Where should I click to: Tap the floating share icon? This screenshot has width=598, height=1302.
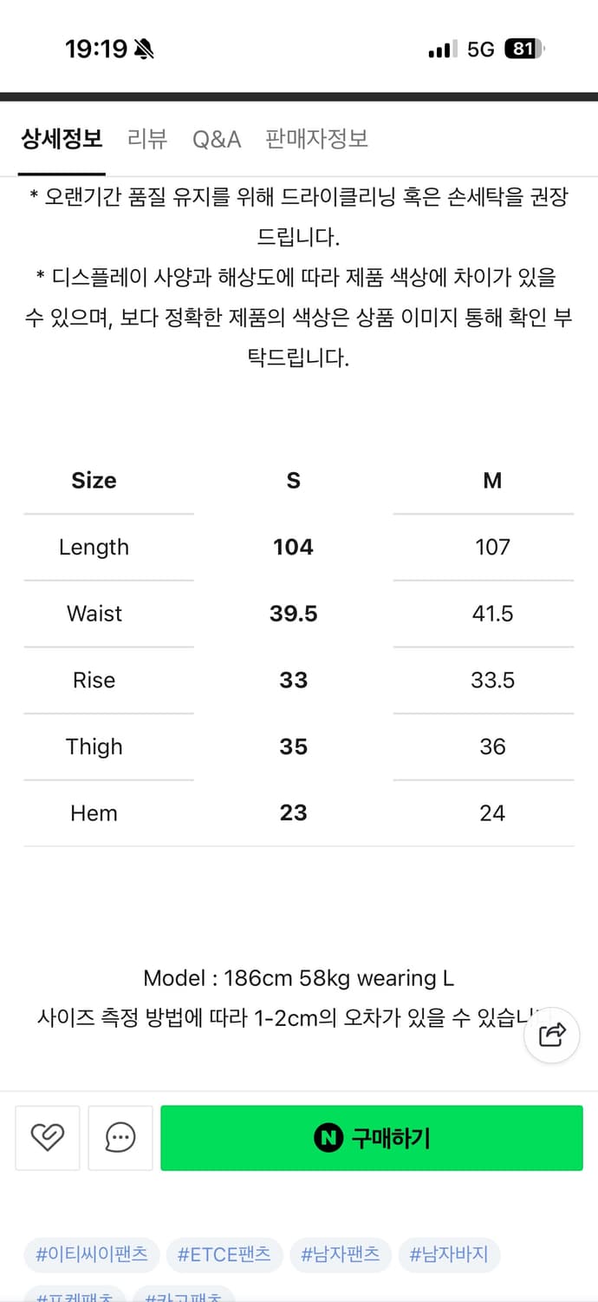(x=552, y=1035)
